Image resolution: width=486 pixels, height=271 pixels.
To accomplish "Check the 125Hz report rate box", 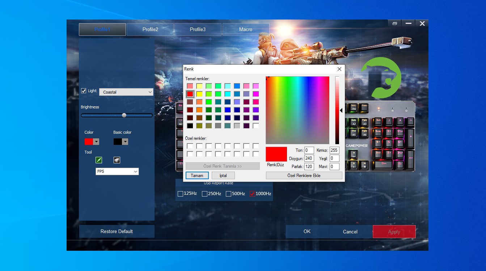I will pyautogui.click(x=180, y=194).
